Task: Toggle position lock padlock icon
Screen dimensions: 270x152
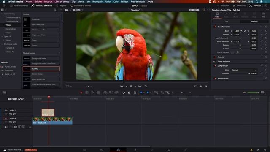Action: (135, 92)
